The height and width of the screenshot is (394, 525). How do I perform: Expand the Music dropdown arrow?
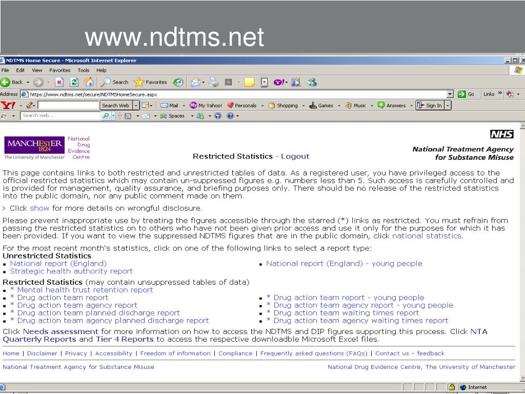[x=372, y=106]
